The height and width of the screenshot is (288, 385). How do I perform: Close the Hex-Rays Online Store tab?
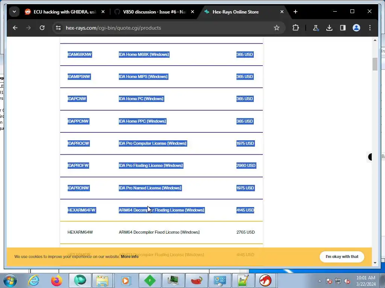[x=282, y=12]
